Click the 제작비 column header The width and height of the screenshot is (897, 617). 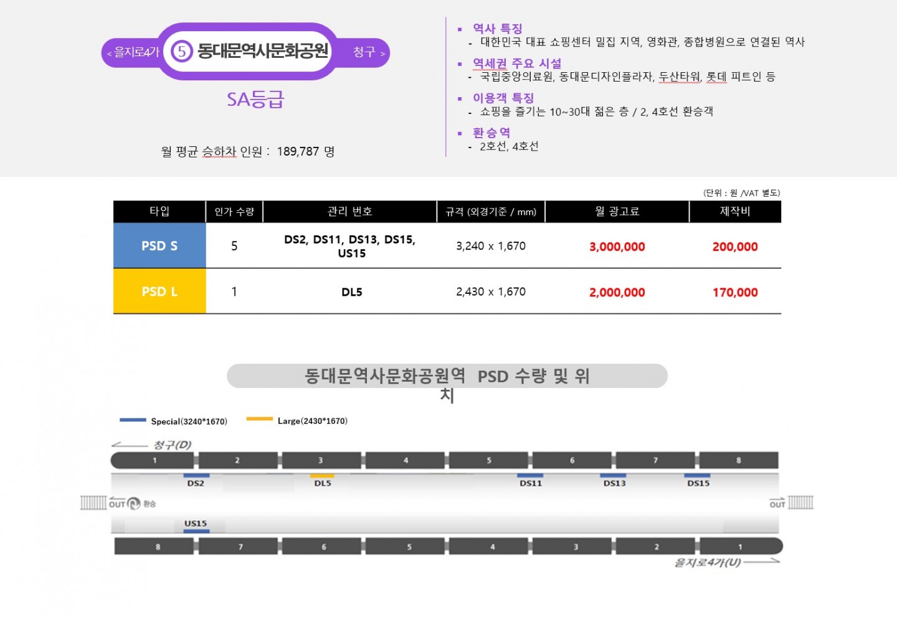click(x=735, y=211)
